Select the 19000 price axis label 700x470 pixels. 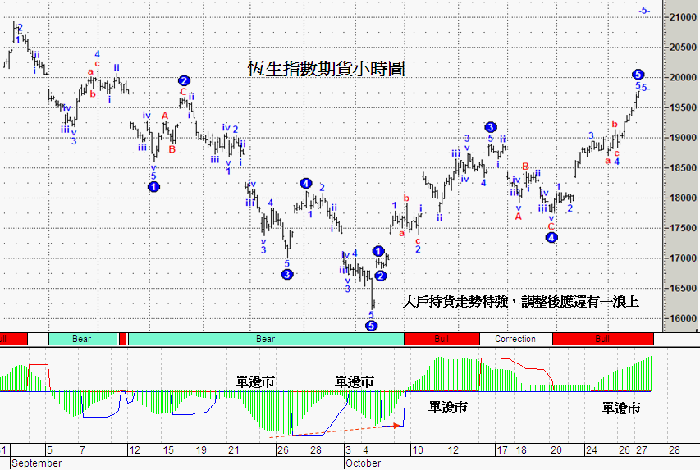click(684, 138)
